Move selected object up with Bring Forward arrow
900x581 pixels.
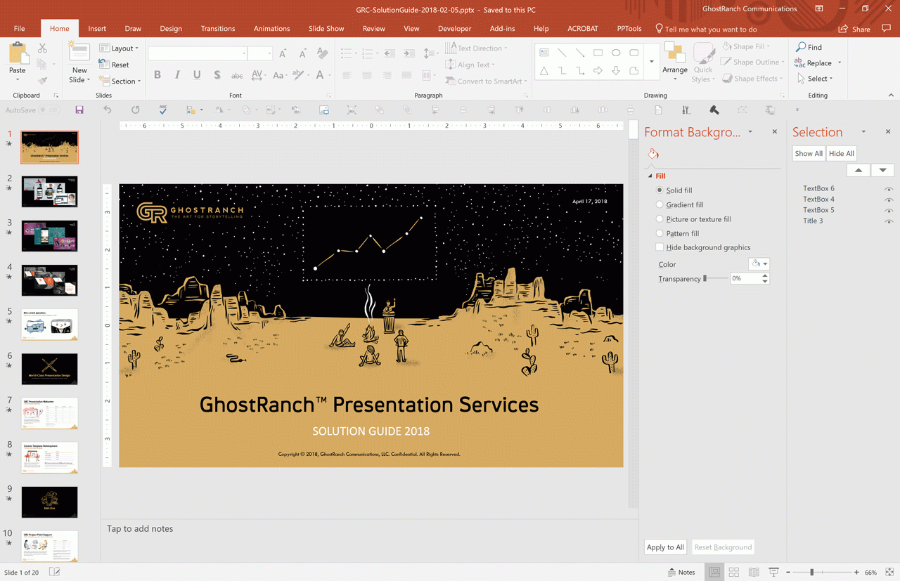(859, 170)
